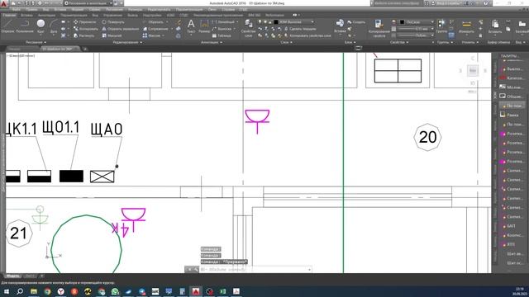Select the Text (Текст) tool
The image size is (529, 297).
[191, 26]
